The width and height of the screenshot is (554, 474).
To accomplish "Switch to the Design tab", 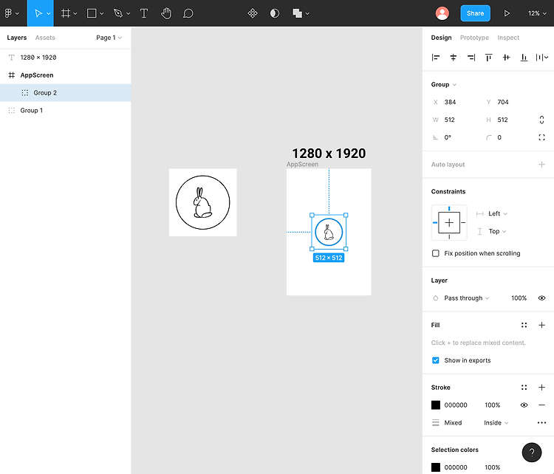I will (441, 38).
